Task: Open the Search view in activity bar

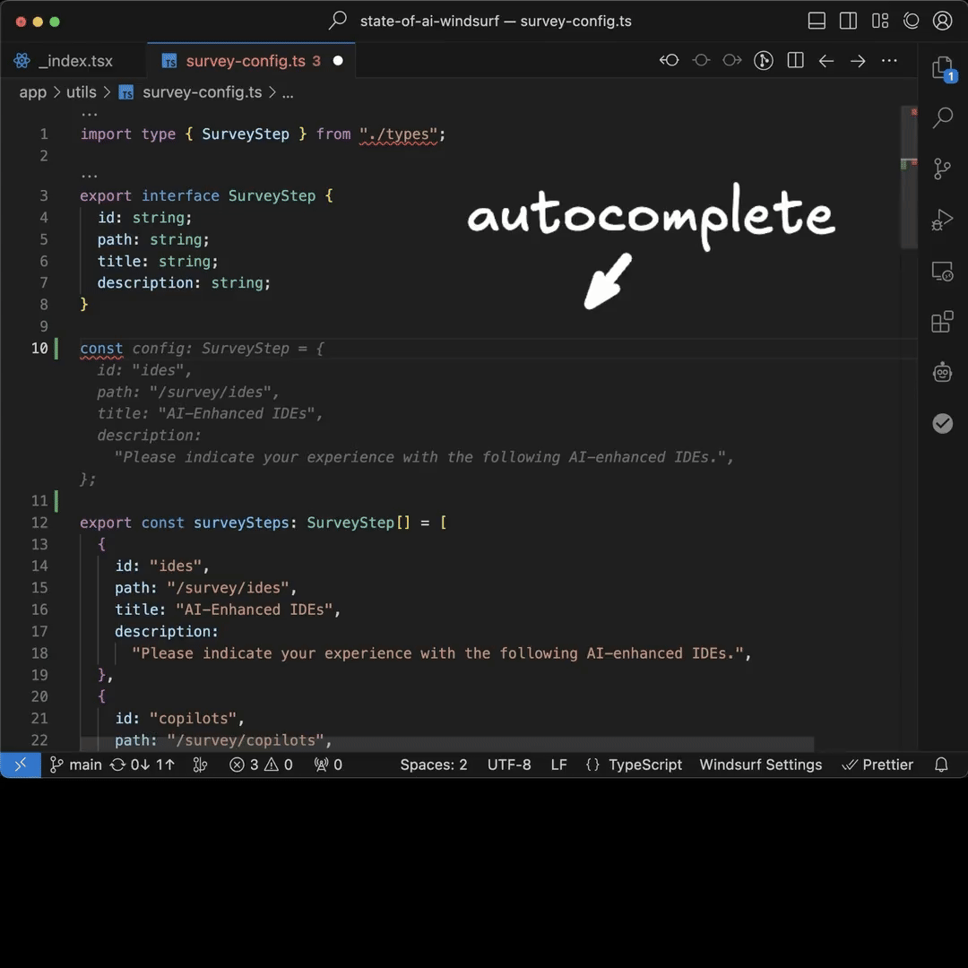Action: coord(942,117)
